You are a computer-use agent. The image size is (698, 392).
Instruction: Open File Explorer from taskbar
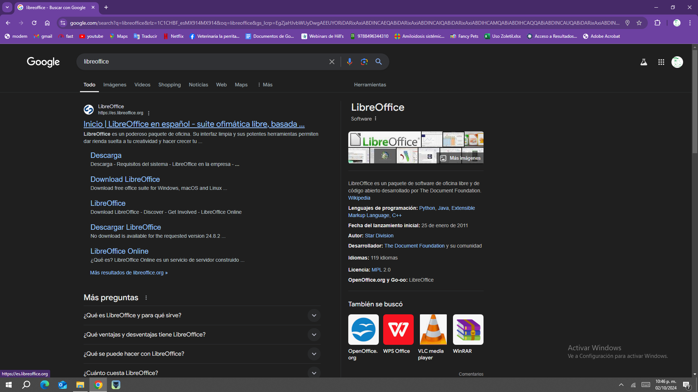(80, 385)
